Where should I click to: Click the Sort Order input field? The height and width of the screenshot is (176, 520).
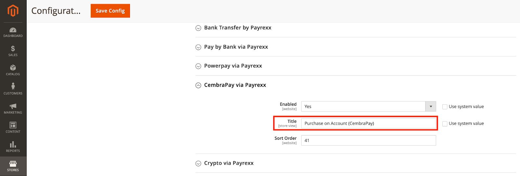(368, 140)
